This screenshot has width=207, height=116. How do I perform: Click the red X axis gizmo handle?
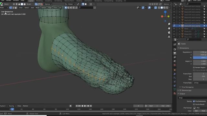(x=162, y=16)
